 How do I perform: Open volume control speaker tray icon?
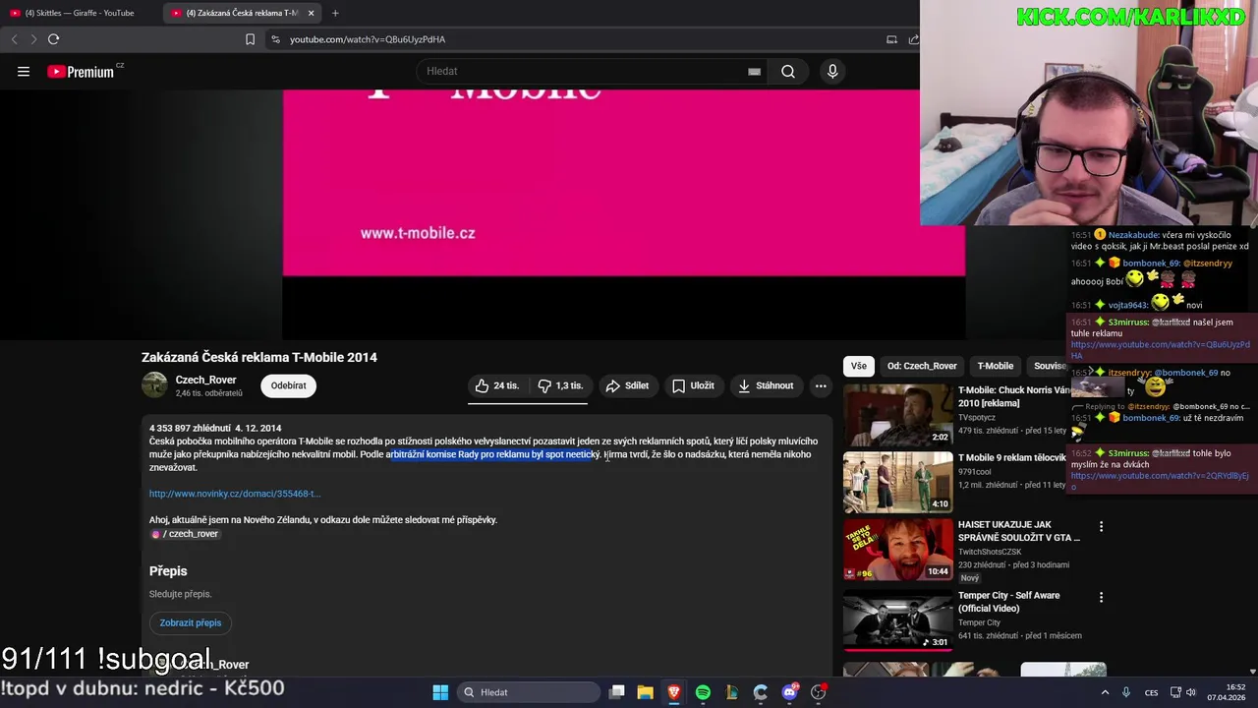pyautogui.click(x=1191, y=692)
